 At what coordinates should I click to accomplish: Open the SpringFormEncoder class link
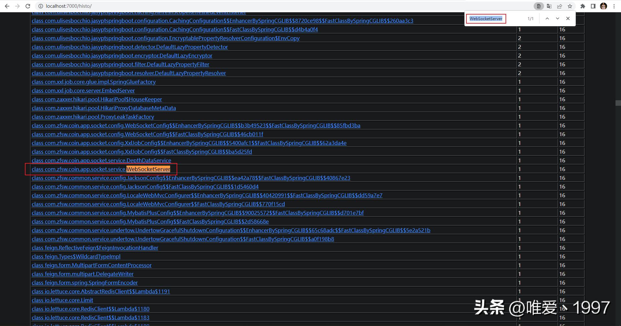(x=85, y=283)
